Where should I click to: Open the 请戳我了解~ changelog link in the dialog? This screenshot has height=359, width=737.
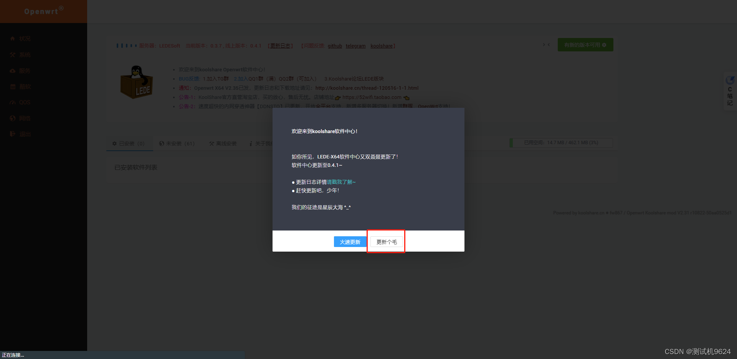tap(341, 182)
